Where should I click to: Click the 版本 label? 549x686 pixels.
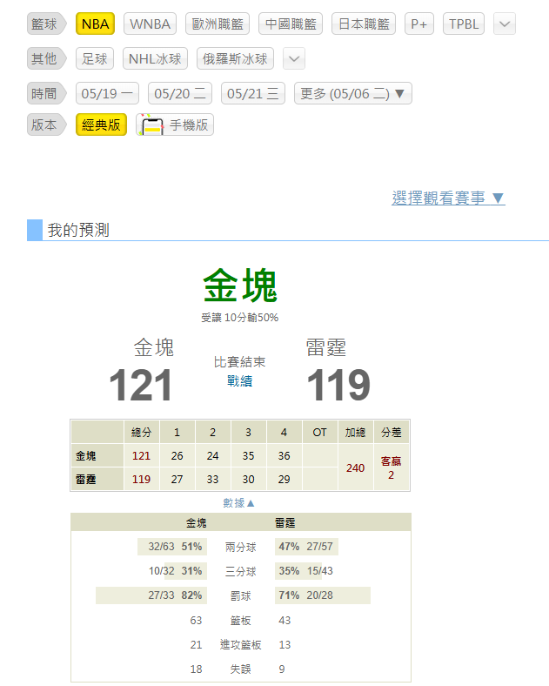(x=46, y=124)
